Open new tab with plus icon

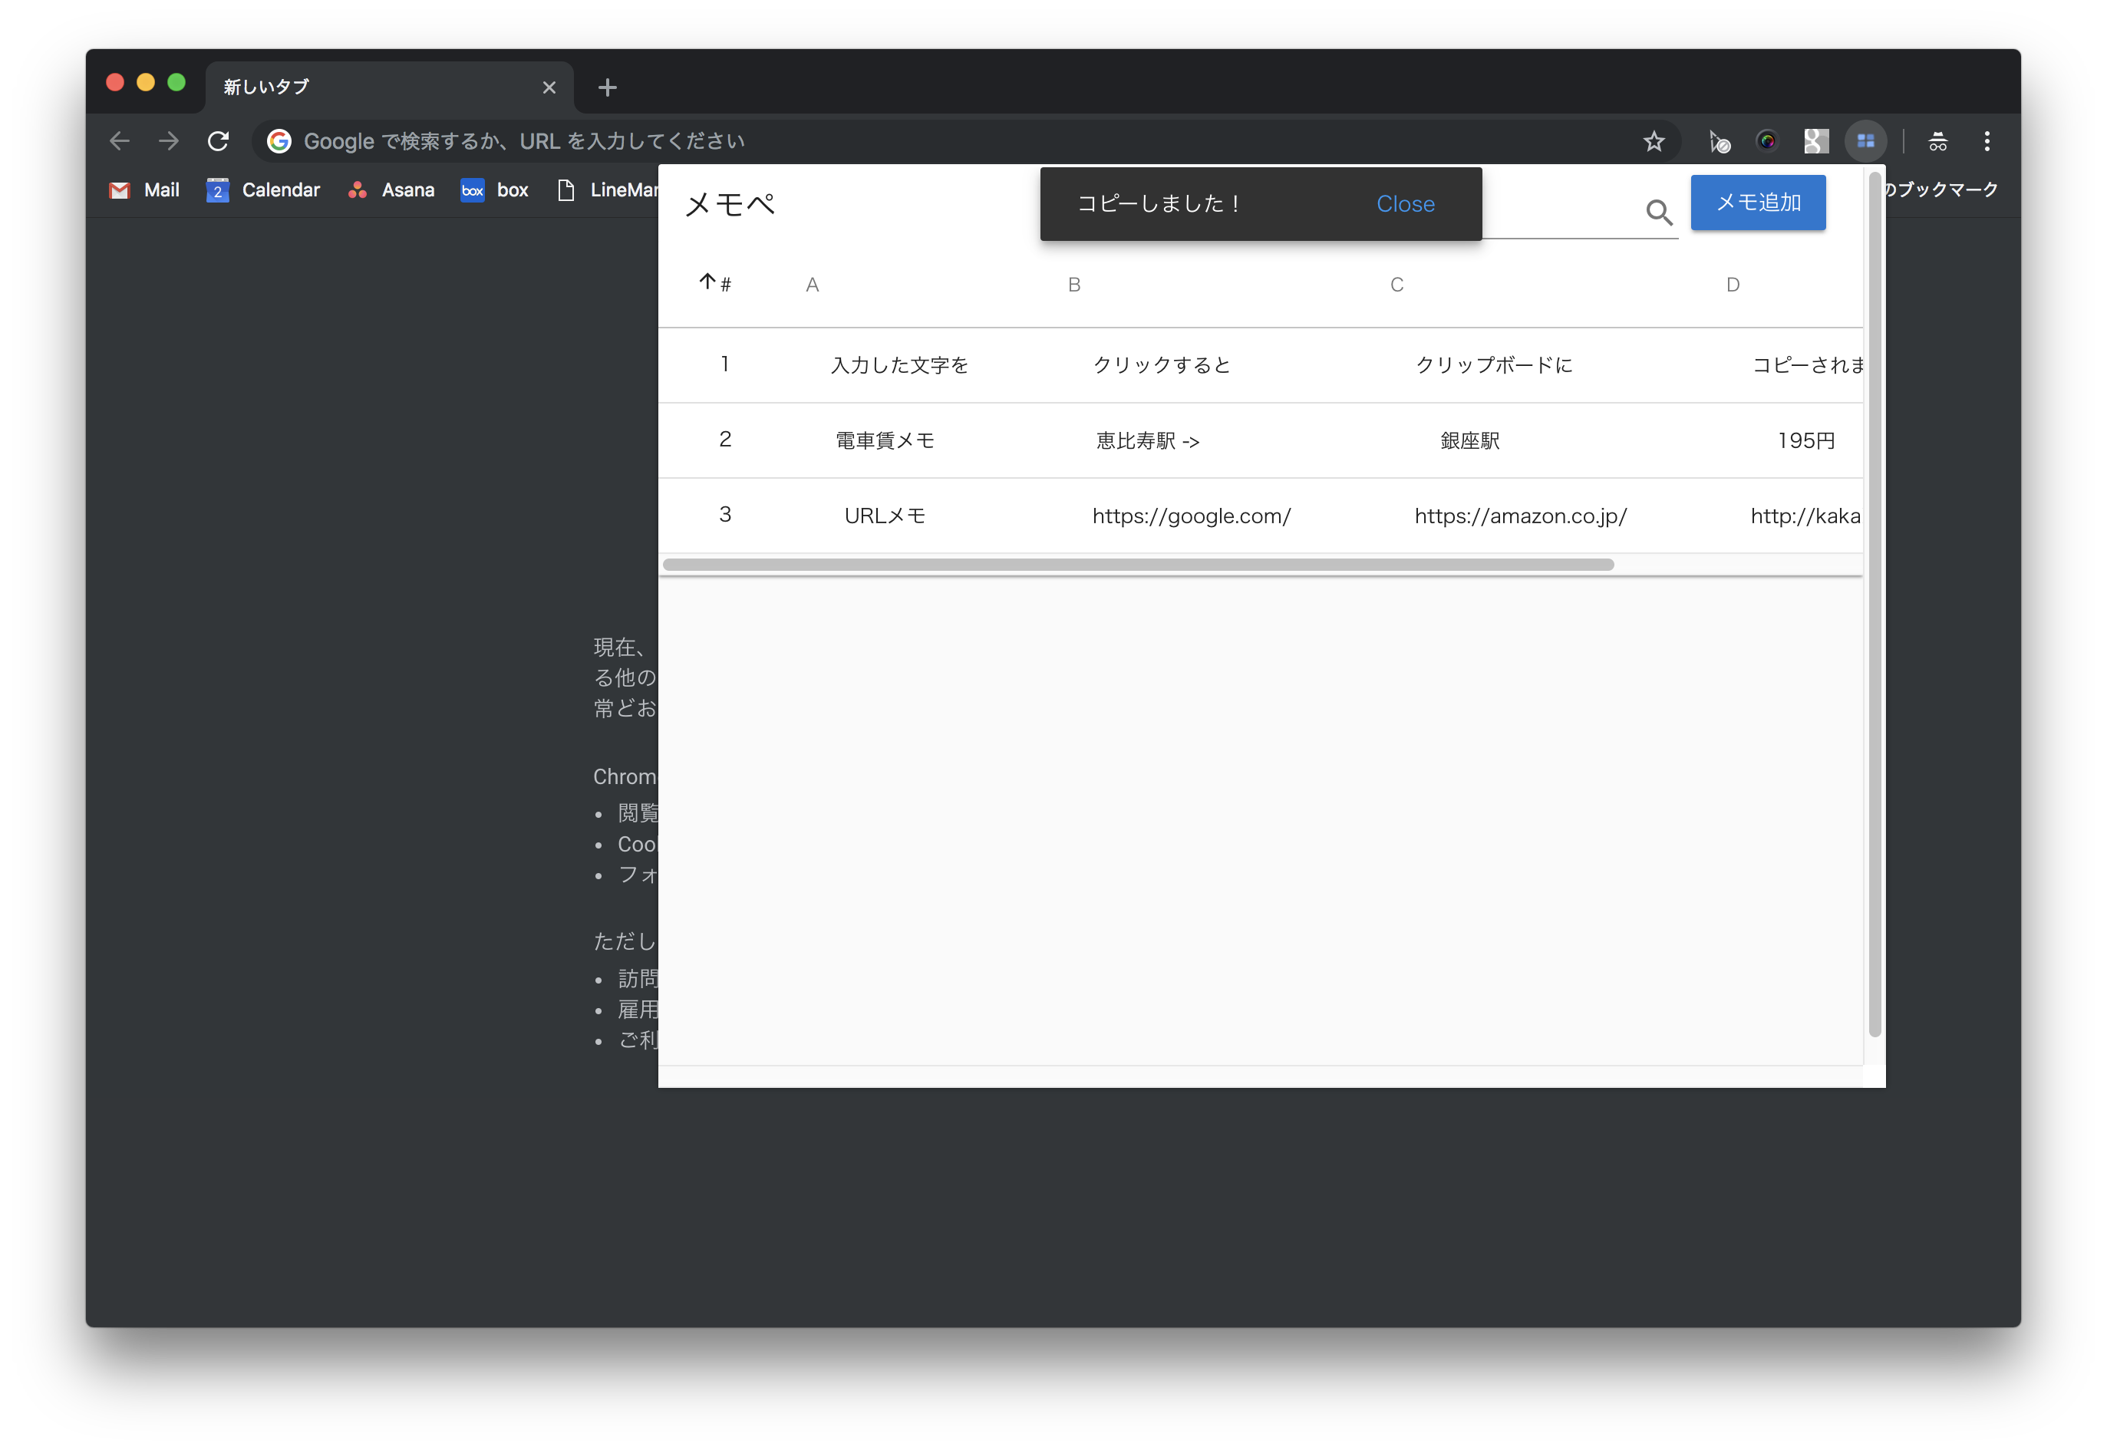pos(608,87)
